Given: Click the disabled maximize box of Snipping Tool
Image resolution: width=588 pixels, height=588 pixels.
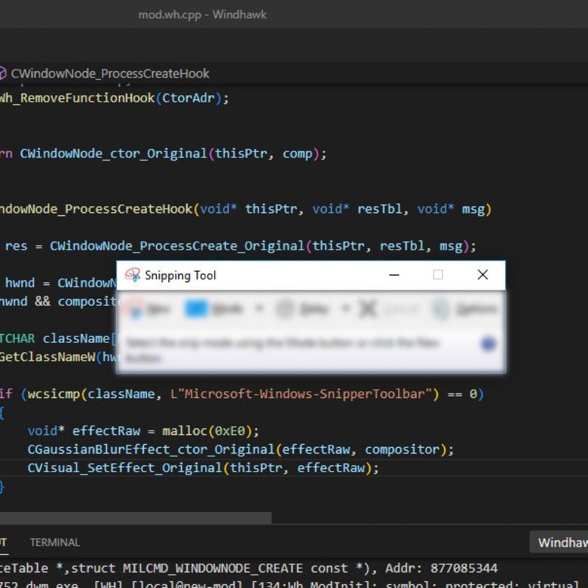Looking at the screenshot, I should (x=437, y=275).
